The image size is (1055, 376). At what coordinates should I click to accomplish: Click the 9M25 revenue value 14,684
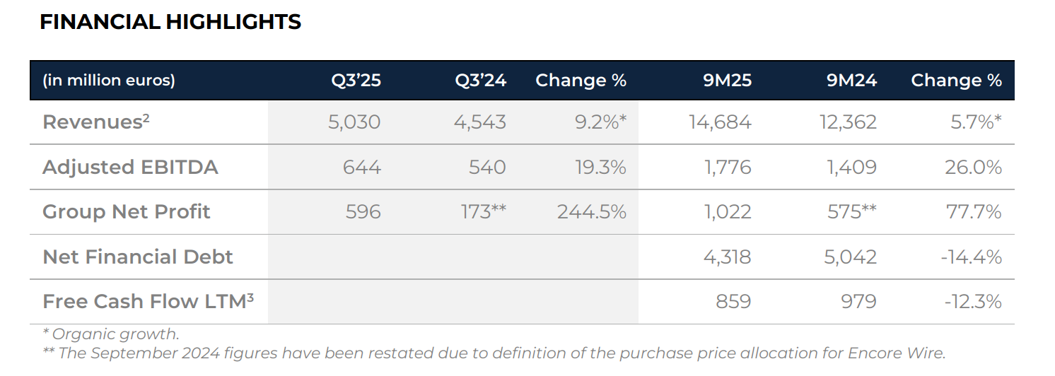pos(720,122)
